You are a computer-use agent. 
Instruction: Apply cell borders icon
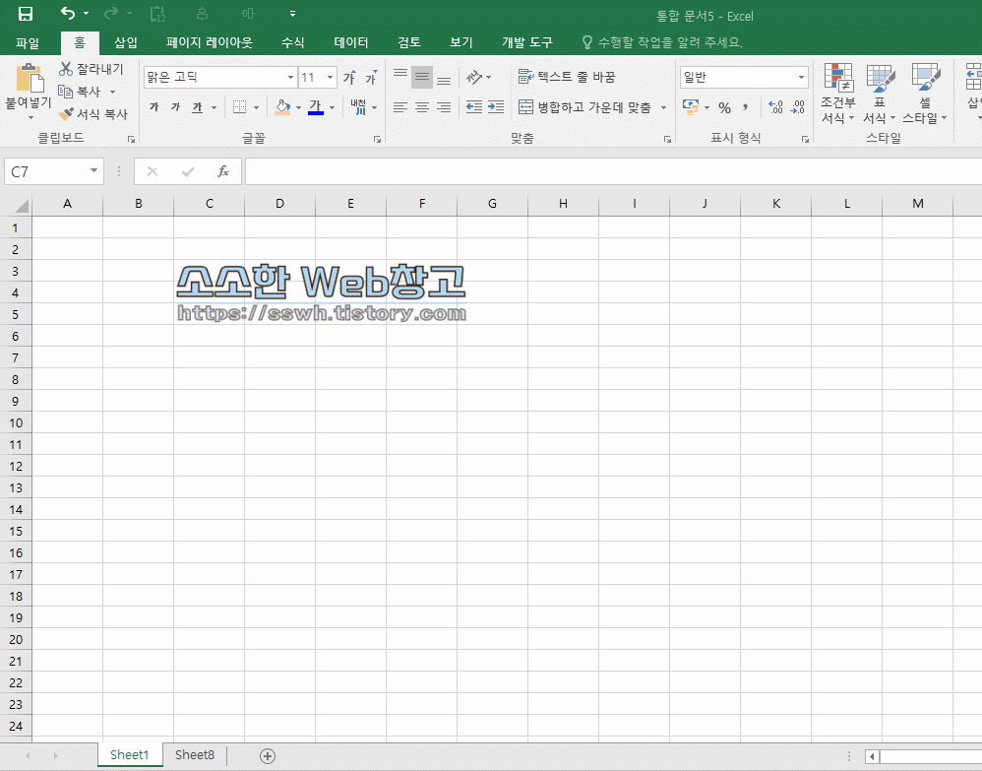(x=239, y=107)
